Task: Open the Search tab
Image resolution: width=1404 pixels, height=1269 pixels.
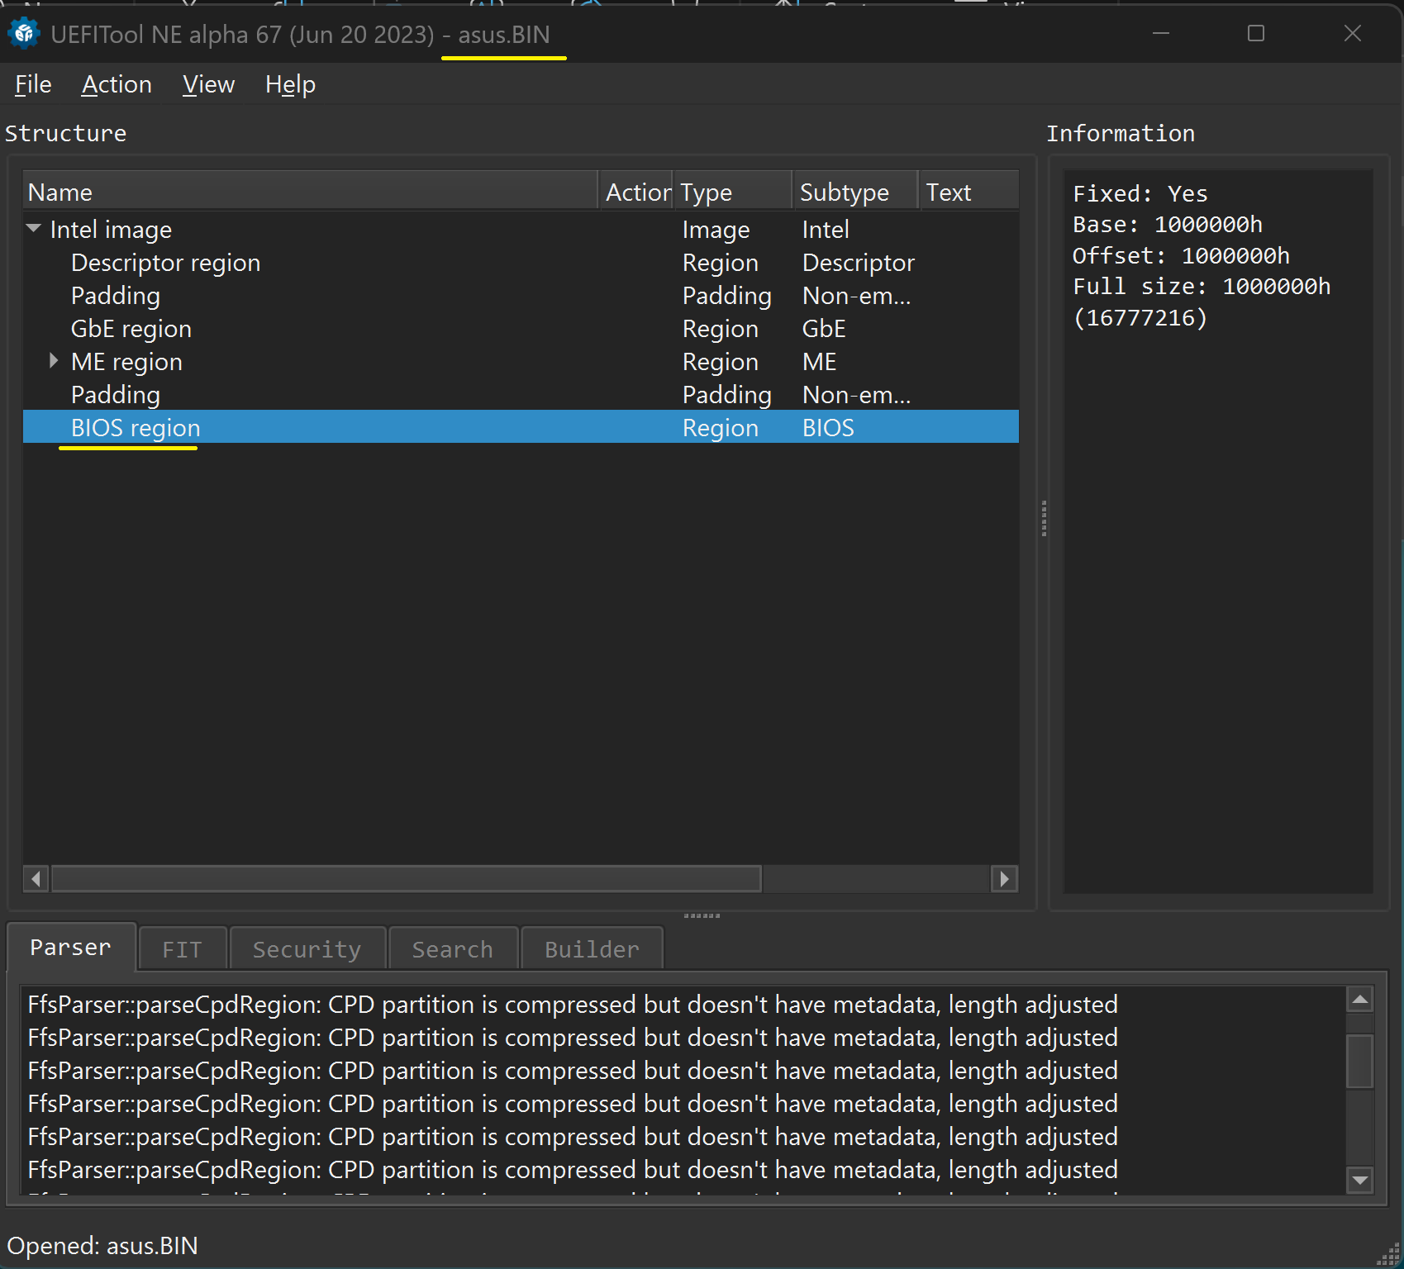Action: point(452,949)
